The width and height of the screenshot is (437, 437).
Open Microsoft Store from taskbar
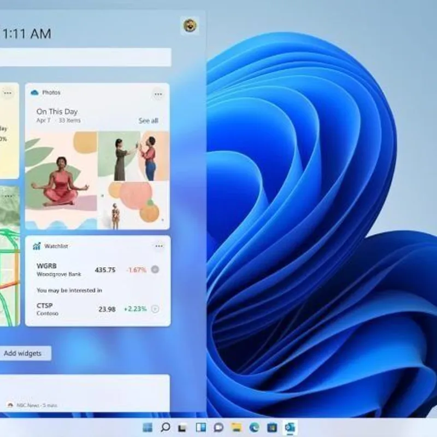[272, 427]
